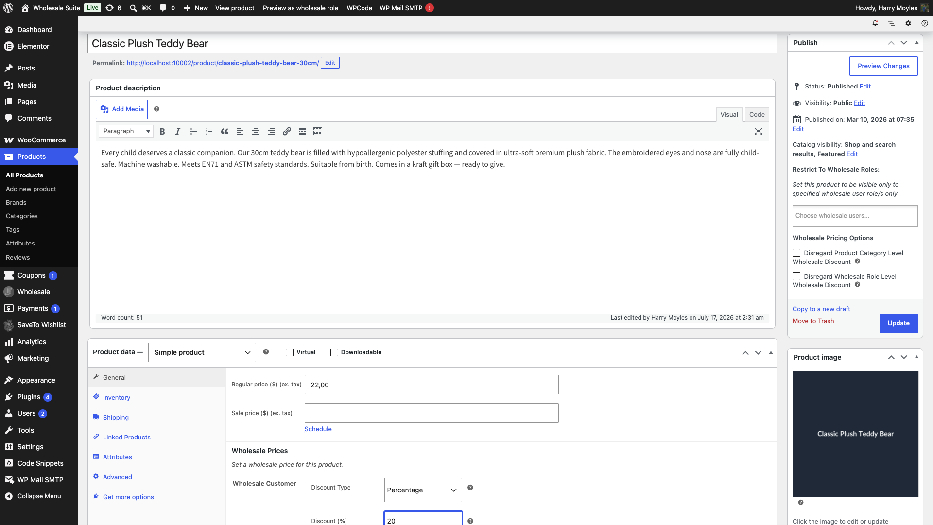Image resolution: width=933 pixels, height=525 pixels.
Task: Open the notifications bell icon
Action: (875, 23)
